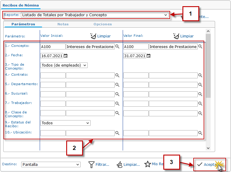Click the '10.- Ubicación:' label

pyautogui.click(x=18, y=132)
